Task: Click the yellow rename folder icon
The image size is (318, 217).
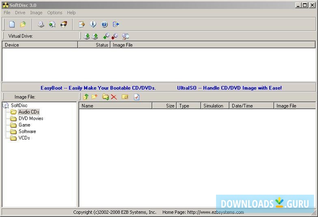Action: click(125, 97)
